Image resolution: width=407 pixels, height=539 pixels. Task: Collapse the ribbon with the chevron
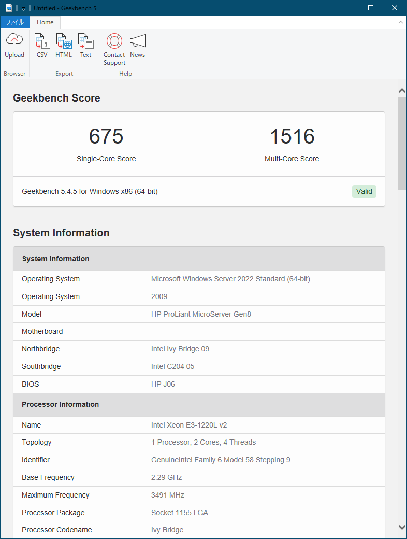(x=400, y=22)
